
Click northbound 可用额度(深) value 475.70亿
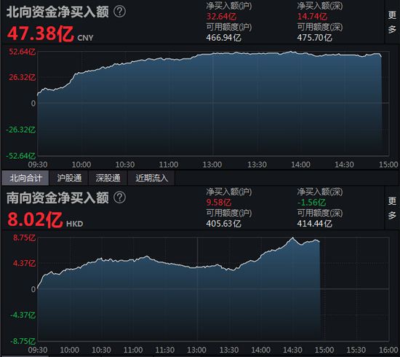[x=314, y=38]
